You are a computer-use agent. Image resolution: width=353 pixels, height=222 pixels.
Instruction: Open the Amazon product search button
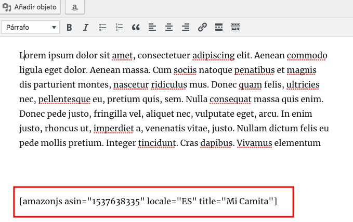pyautogui.click(x=75, y=7)
